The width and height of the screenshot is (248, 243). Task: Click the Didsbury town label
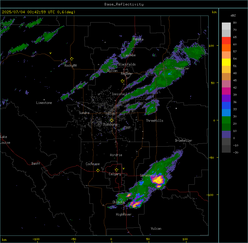click(110, 124)
